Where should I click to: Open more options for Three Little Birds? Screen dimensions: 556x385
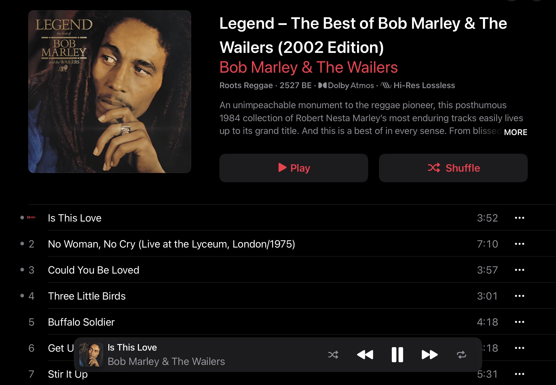tap(519, 296)
